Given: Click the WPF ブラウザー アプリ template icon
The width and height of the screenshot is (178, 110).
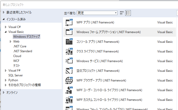Looking at the screenshot, I should pyautogui.click(x=69, y=80).
